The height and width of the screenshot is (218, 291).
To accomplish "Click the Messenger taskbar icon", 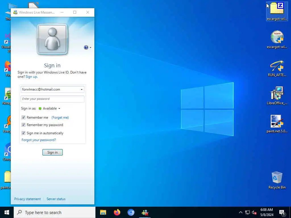I will tap(145, 212).
